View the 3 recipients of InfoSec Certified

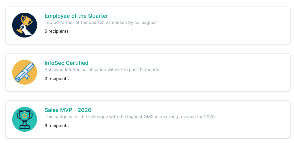(56, 78)
